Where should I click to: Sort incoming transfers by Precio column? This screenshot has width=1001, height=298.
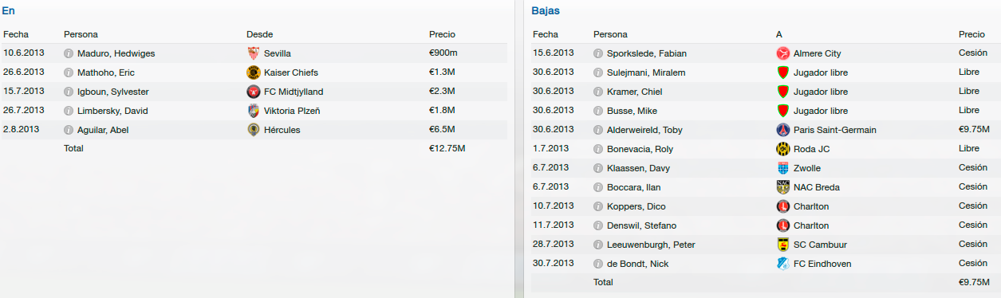coord(442,34)
